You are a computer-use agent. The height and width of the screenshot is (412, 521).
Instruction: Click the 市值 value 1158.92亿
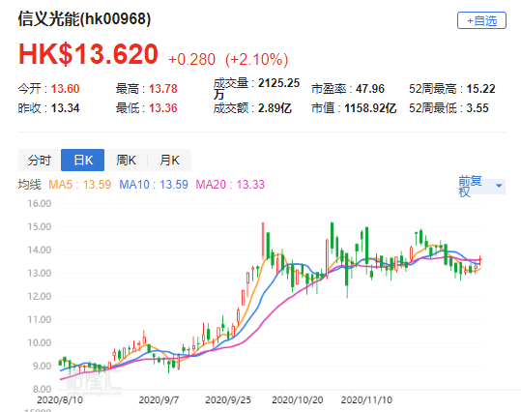point(370,108)
